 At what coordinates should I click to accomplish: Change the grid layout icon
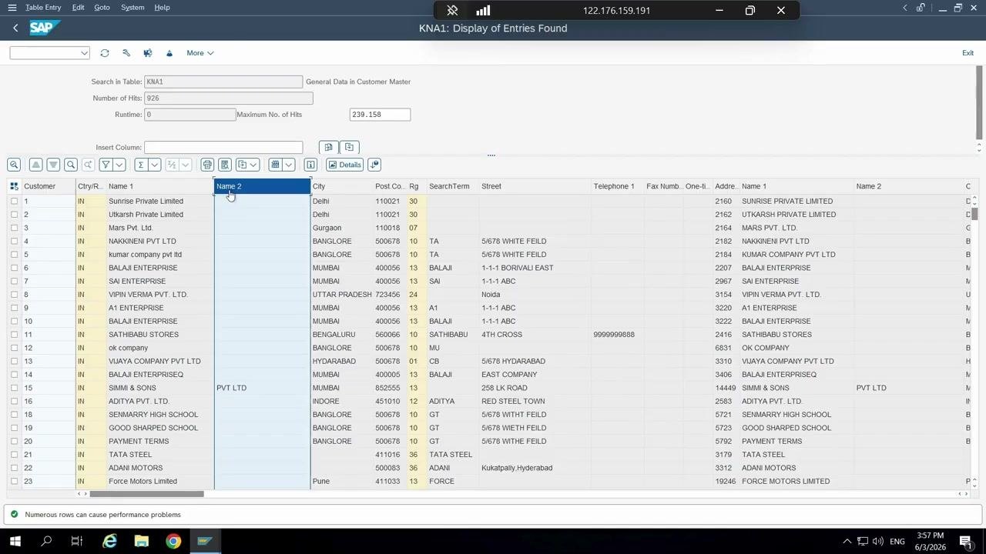coord(275,165)
